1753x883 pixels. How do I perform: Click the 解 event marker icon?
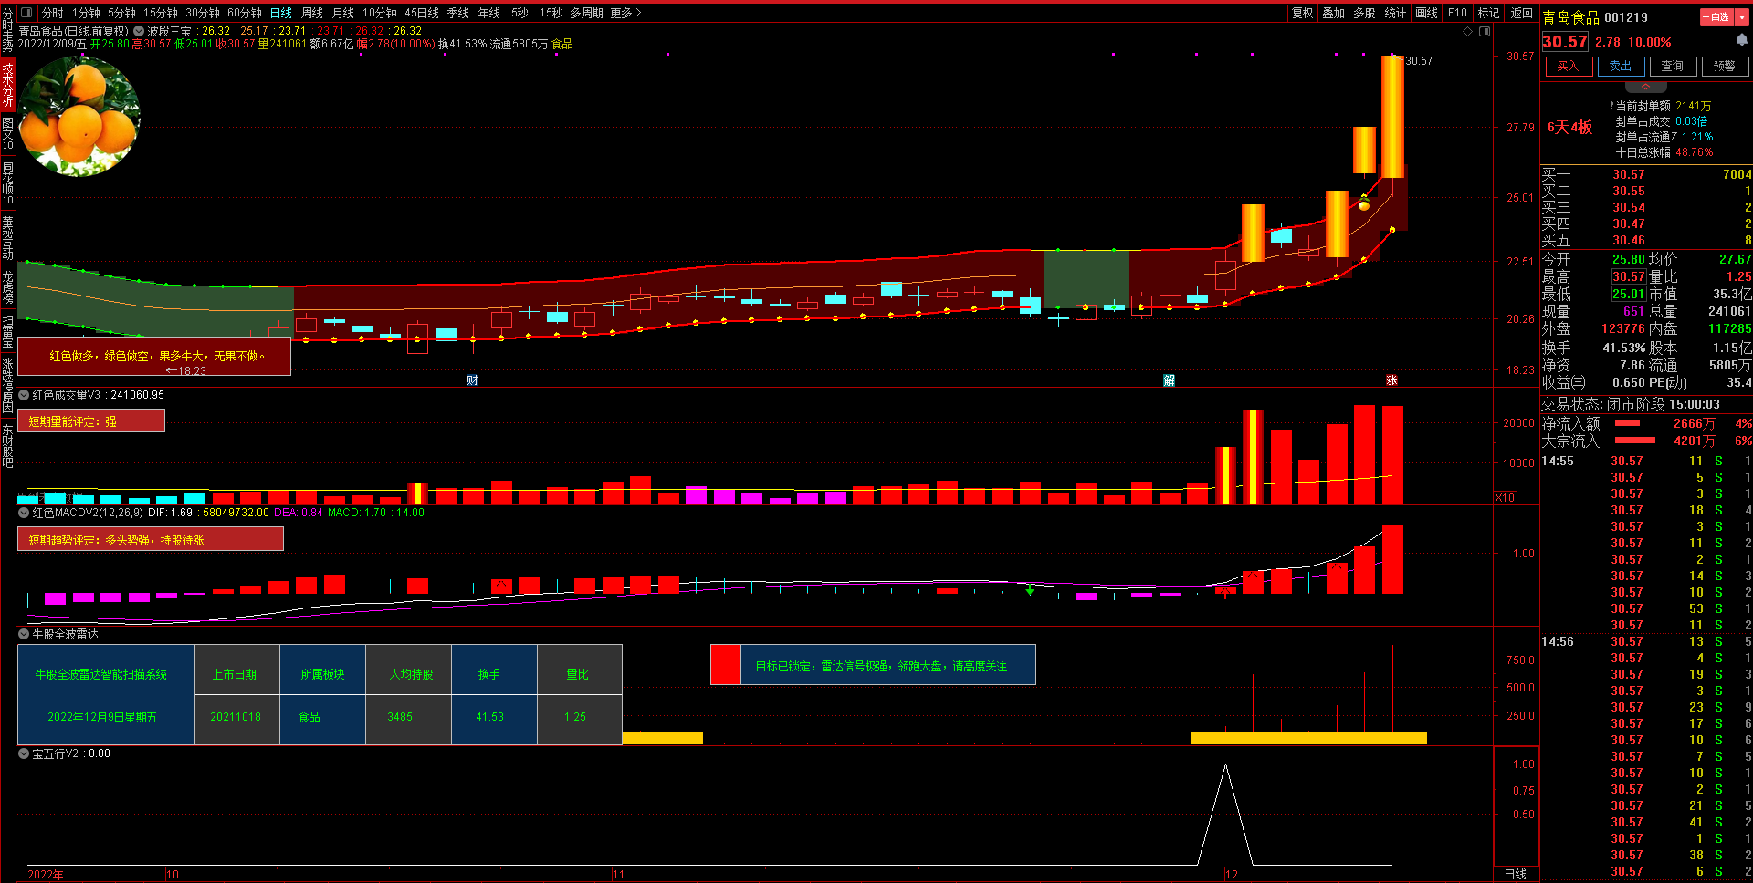tap(1169, 380)
